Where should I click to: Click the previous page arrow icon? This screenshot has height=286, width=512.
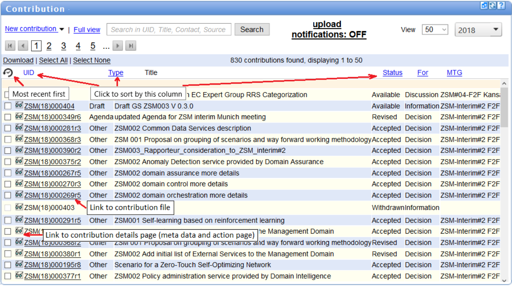coord(23,46)
